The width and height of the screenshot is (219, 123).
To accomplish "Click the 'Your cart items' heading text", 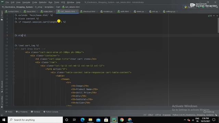I will point(81,59).
